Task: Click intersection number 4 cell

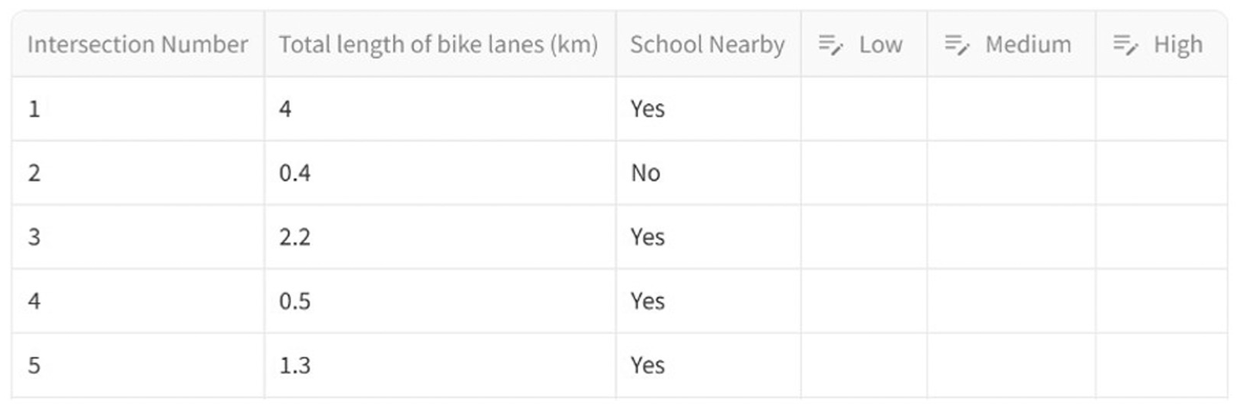Action: (x=138, y=301)
